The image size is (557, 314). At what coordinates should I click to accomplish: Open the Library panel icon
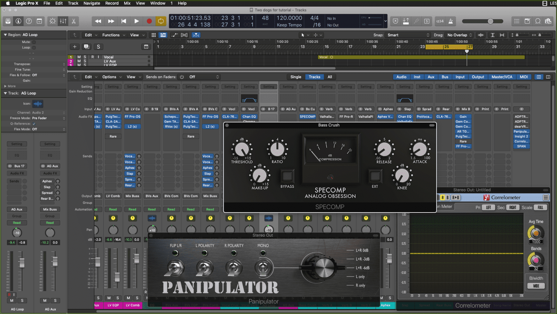pos(8,21)
